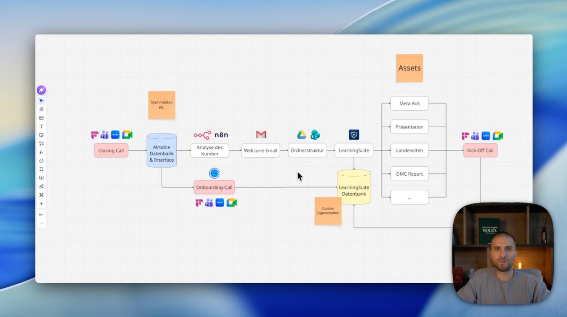Select the Teams icon above Closing Call

point(104,135)
